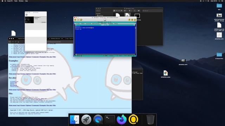The image size is (225, 126).
Task: Click Share button in Finder toolbar
Action: click(x=135, y=11)
